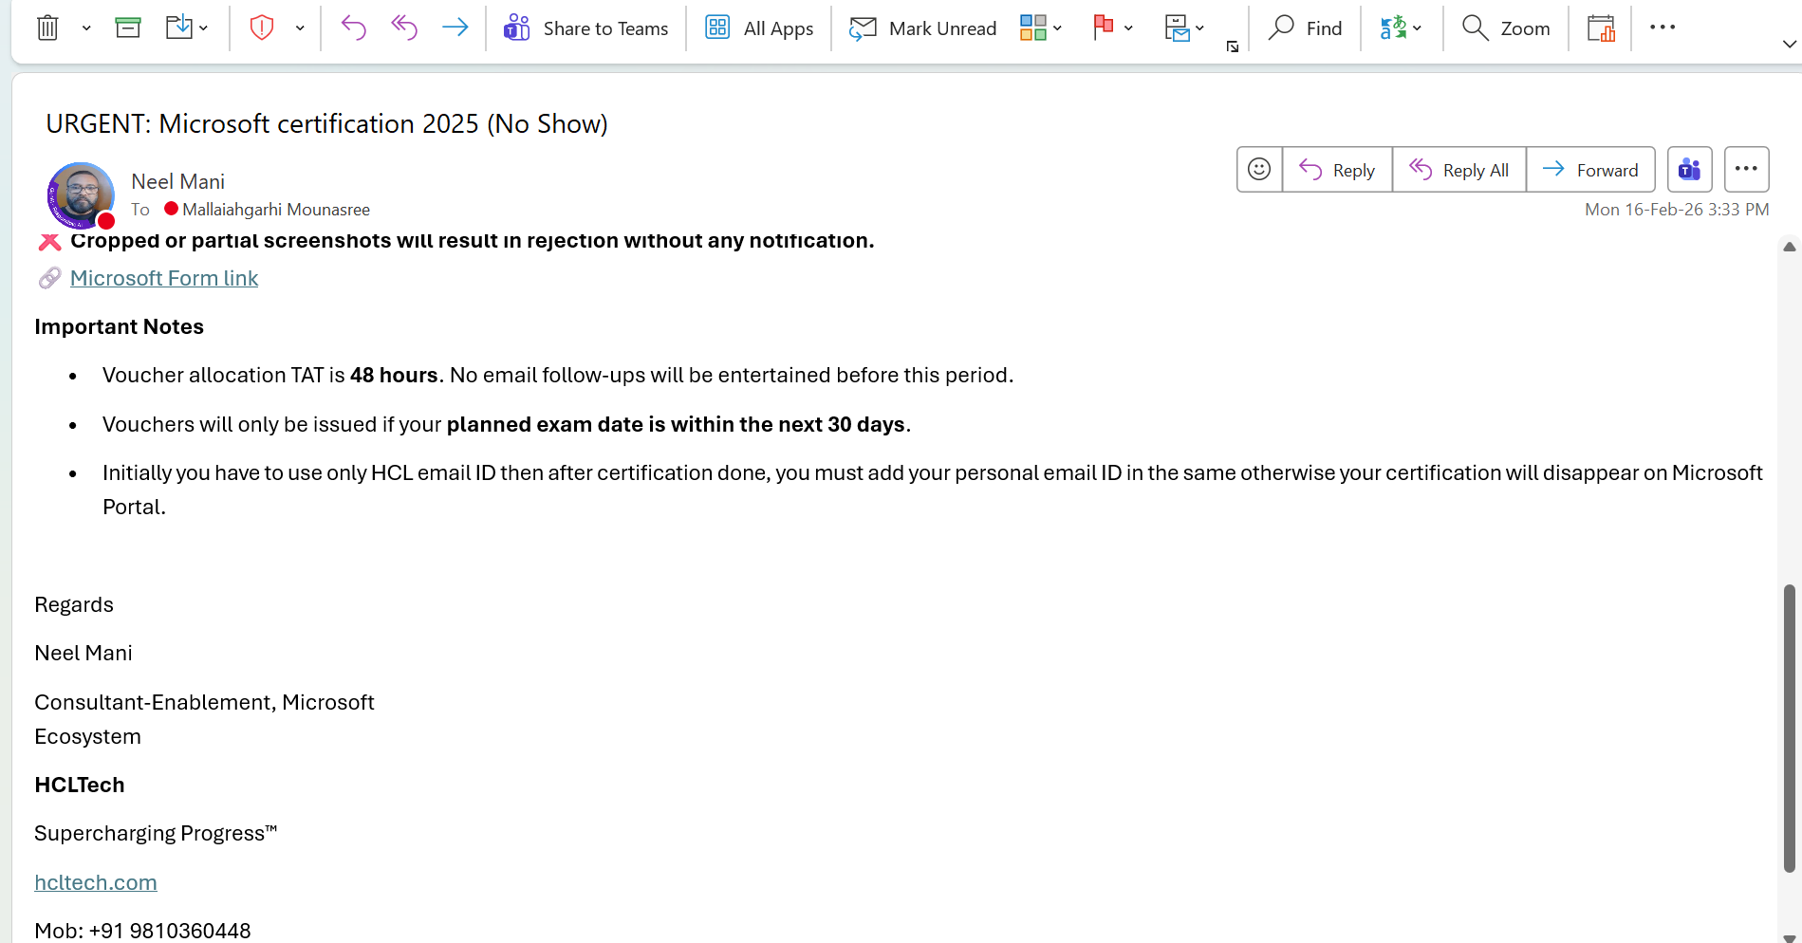Open the Microsoft Form link
Viewport: 1802px width, 943px height.
[164, 278]
